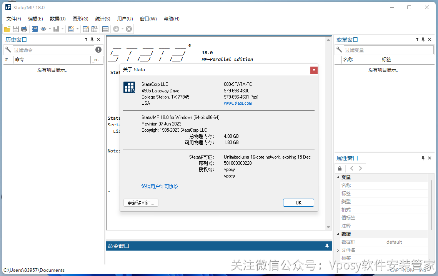
Task: Click the 命令 column header in History
Action: 52,60
